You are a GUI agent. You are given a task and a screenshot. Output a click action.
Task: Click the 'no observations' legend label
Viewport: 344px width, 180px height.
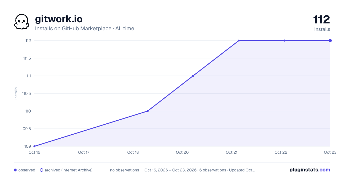(124, 170)
